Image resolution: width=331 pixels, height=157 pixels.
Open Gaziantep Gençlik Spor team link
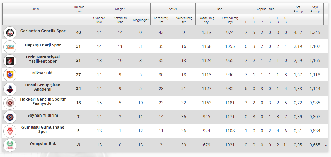43,31
